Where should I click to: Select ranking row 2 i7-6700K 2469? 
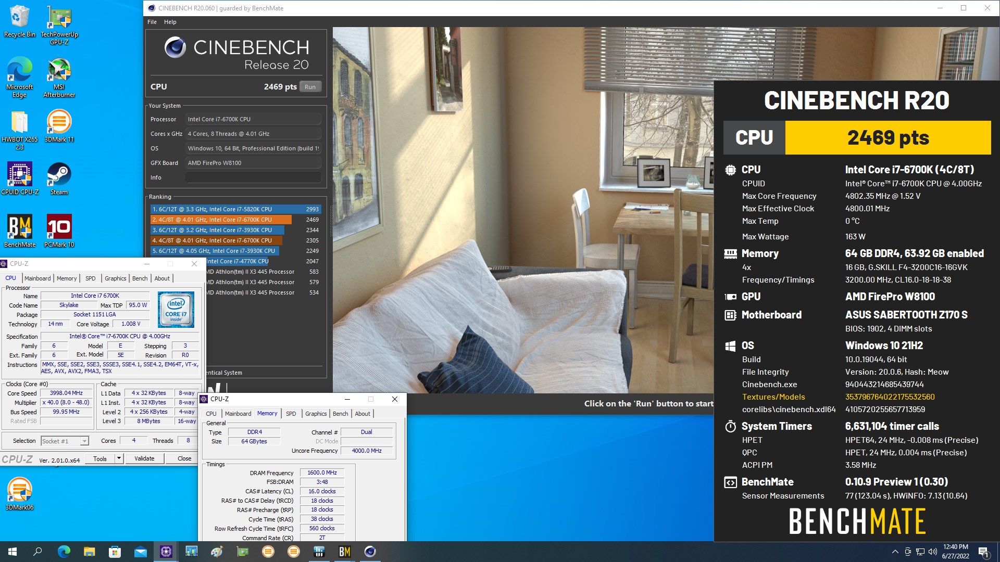coord(235,220)
